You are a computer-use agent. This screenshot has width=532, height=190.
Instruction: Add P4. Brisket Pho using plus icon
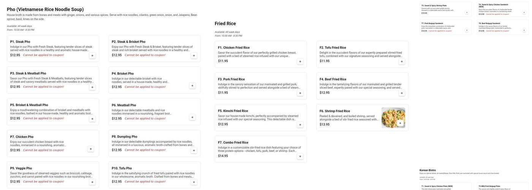pyautogui.click(x=192, y=85)
